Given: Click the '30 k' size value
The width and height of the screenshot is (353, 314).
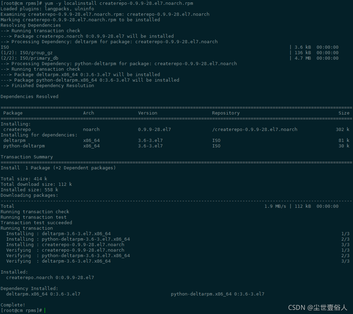Looking at the screenshot, I should tap(344, 146).
